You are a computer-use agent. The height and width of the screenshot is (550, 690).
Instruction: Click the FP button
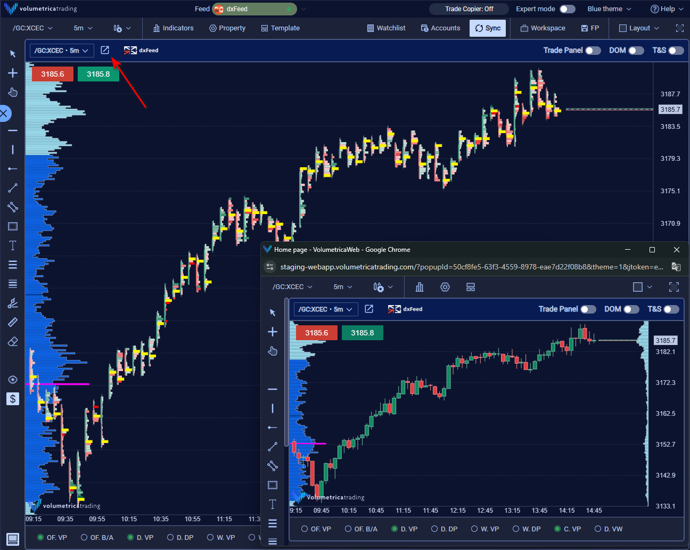[590, 28]
